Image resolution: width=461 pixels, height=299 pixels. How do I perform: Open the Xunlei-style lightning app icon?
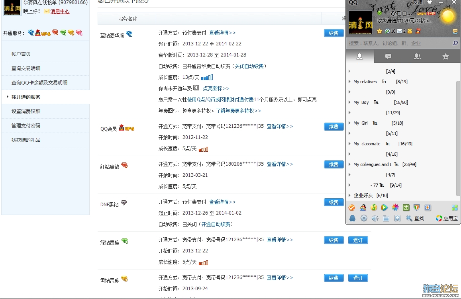(x=428, y=208)
